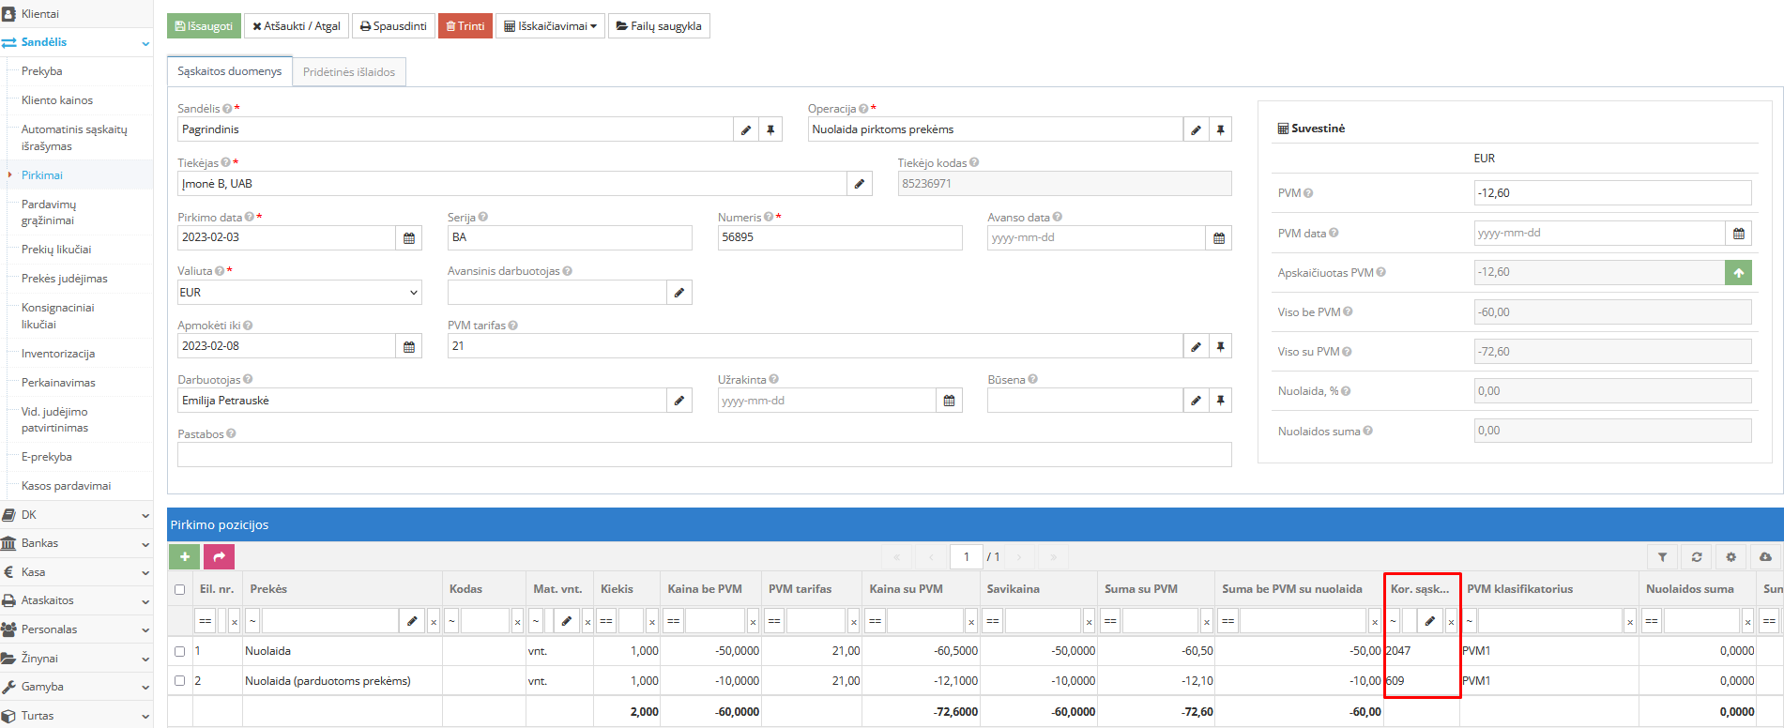Tick checkbox for row 2 Nuolaida (parduotoms prekėms)
This screenshot has height=728, width=1784.
180,681
